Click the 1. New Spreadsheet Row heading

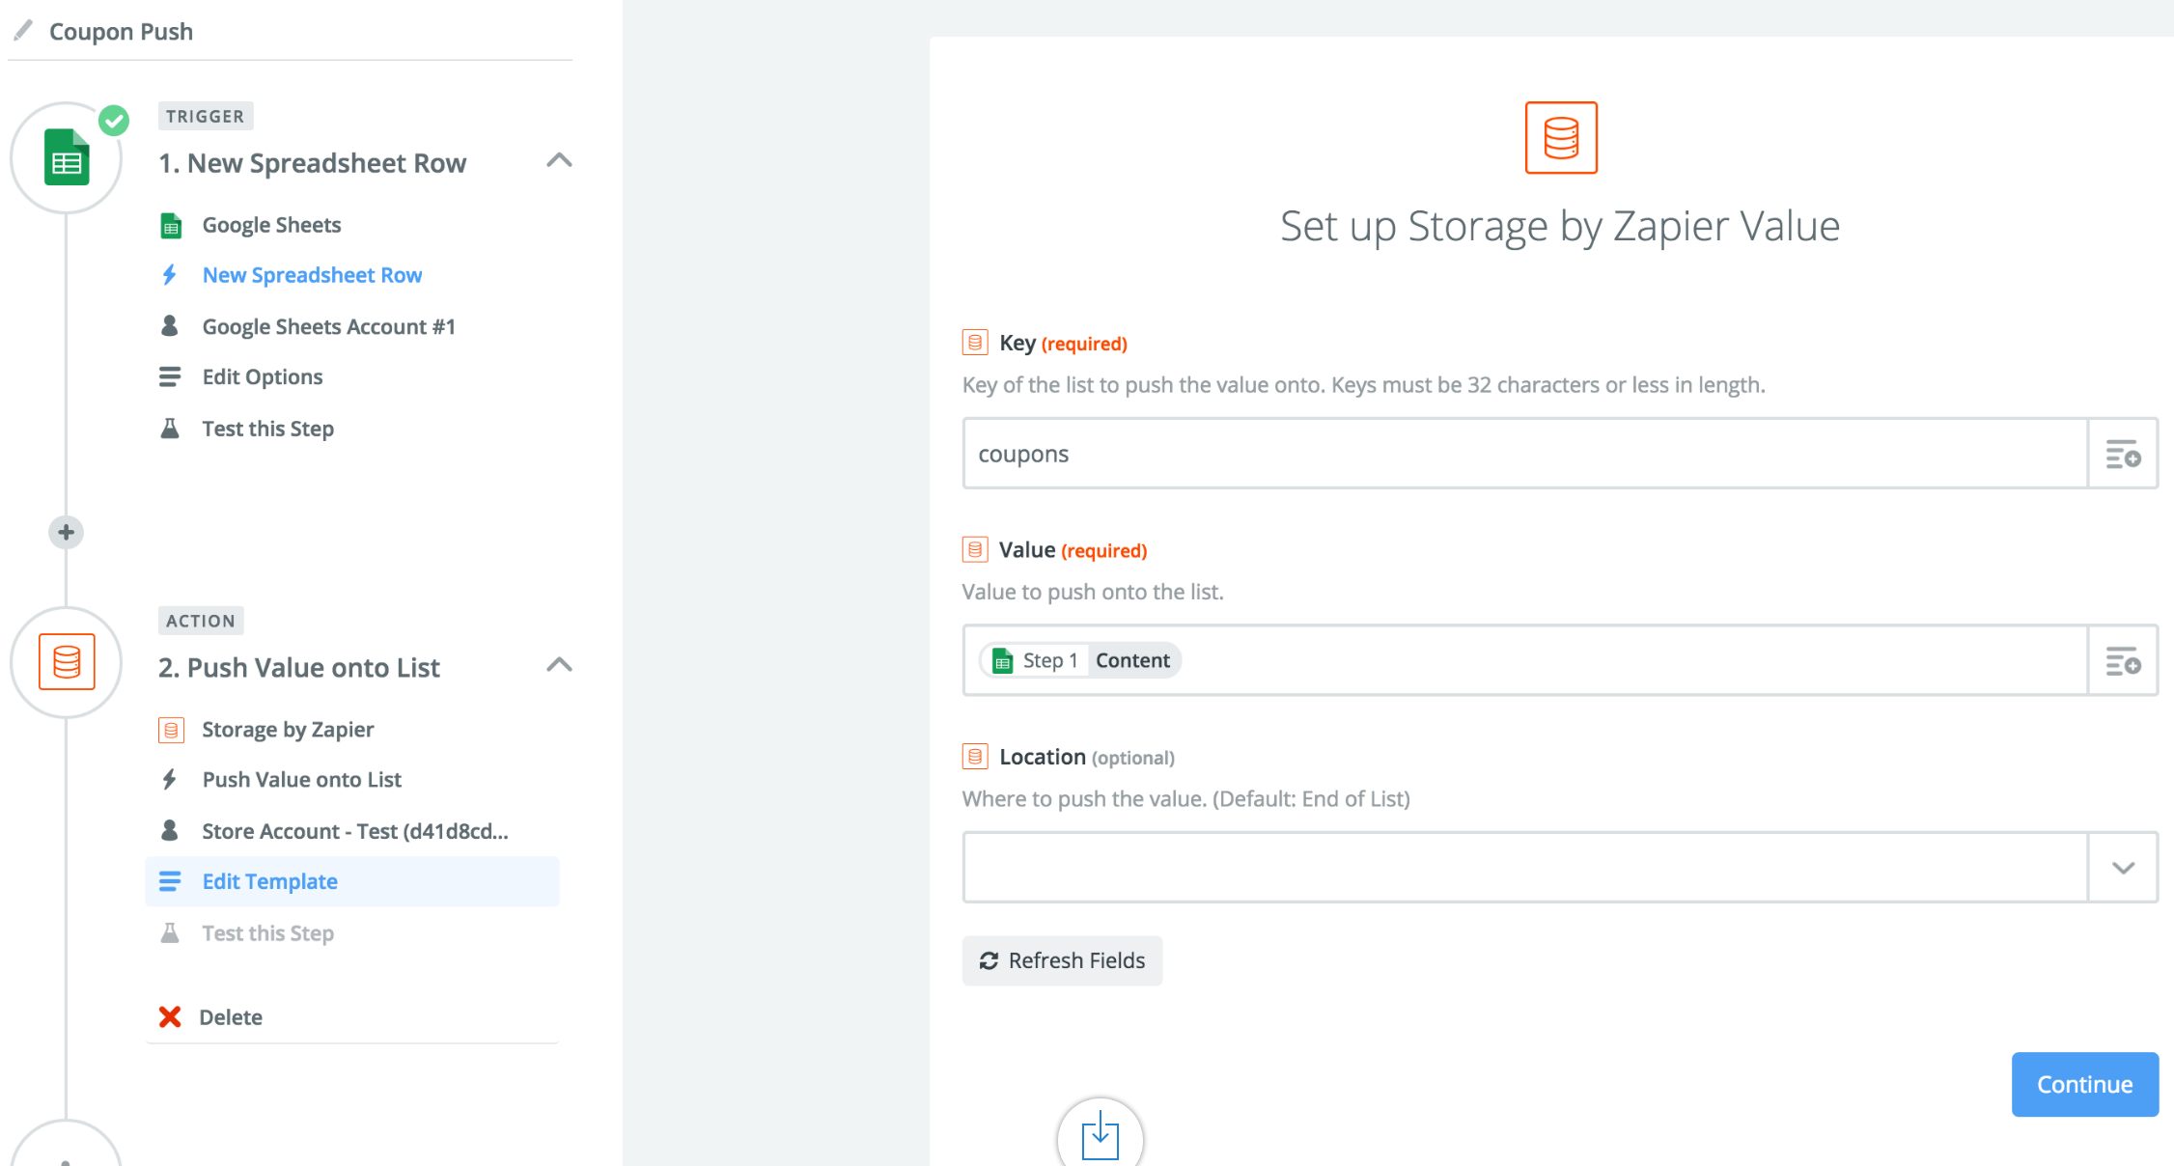(312, 163)
